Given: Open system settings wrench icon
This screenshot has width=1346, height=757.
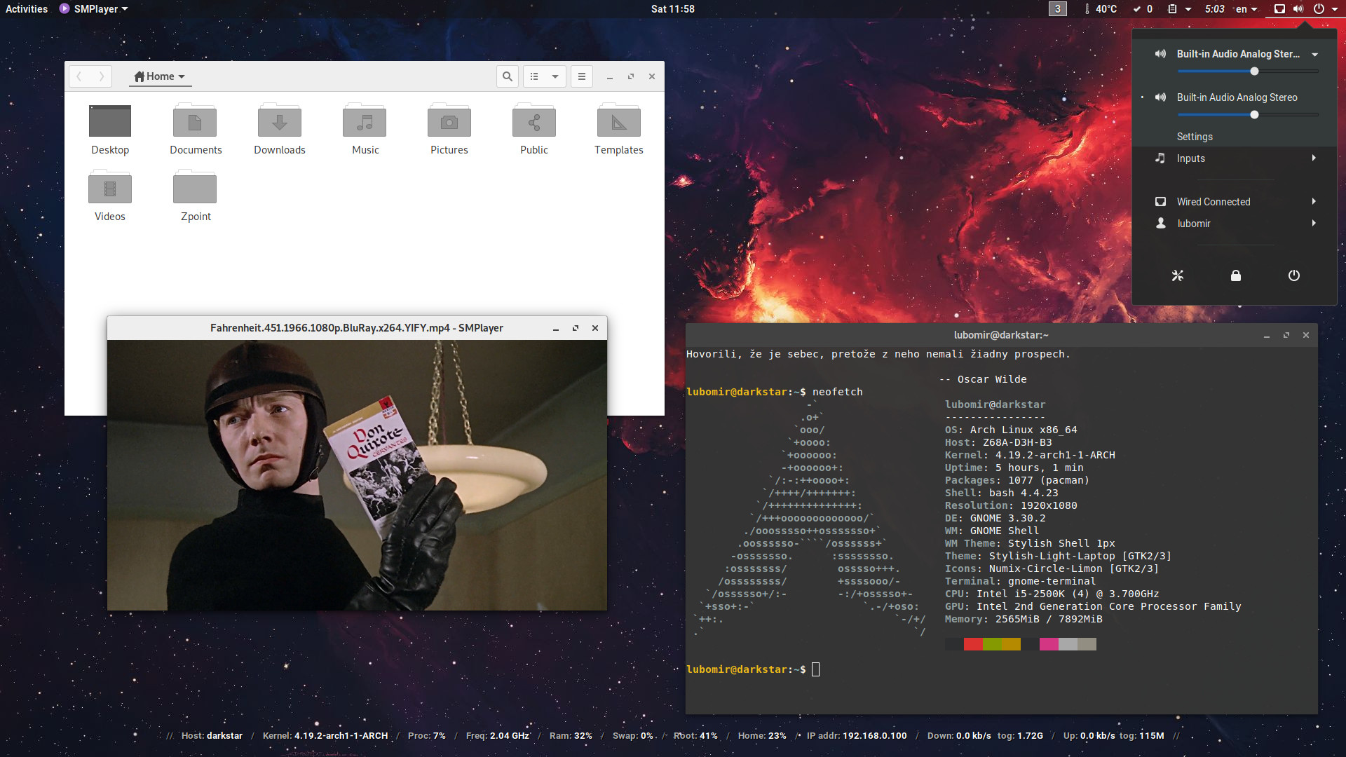Looking at the screenshot, I should click(x=1178, y=275).
